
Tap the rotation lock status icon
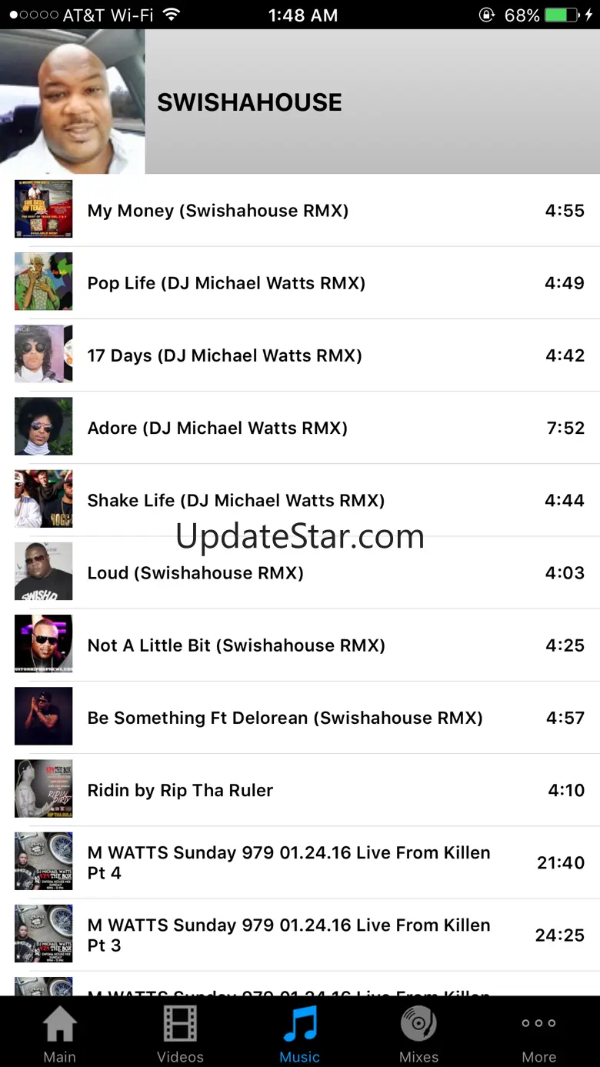[x=486, y=15]
